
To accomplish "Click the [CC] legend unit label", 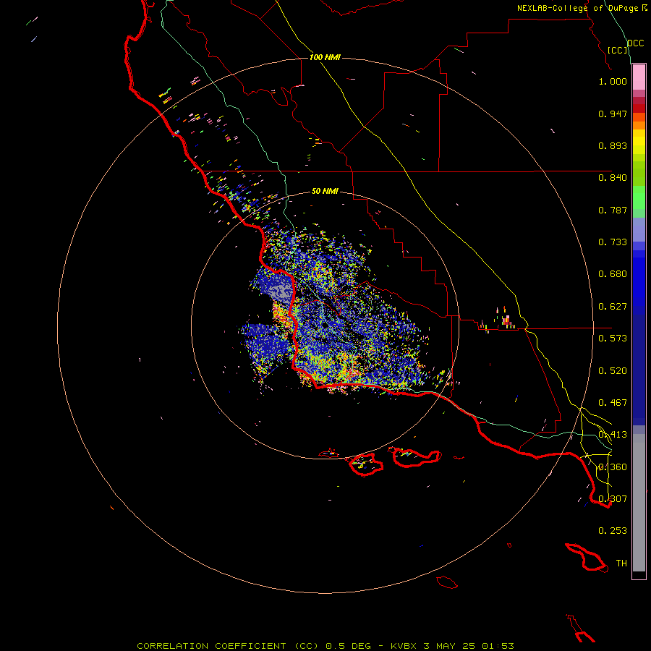I will [x=618, y=50].
